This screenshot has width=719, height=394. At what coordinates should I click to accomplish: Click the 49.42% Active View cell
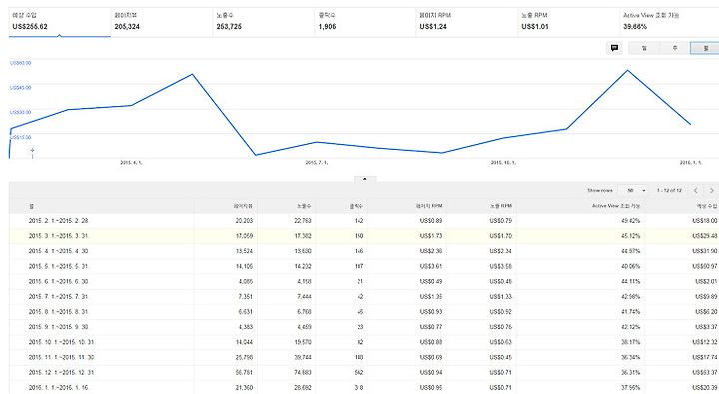(630, 221)
